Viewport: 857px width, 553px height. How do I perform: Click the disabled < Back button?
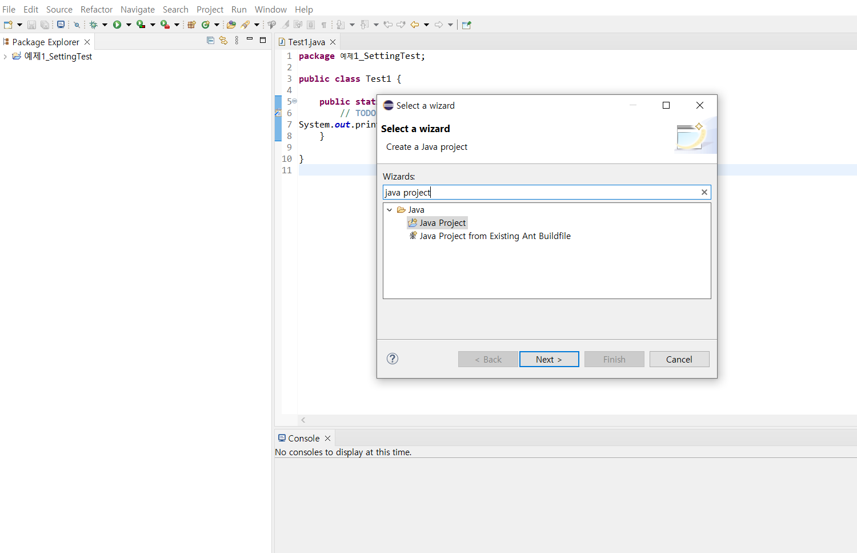[488, 359]
